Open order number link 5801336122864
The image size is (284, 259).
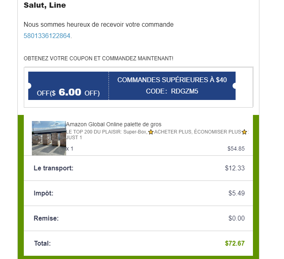tap(47, 36)
